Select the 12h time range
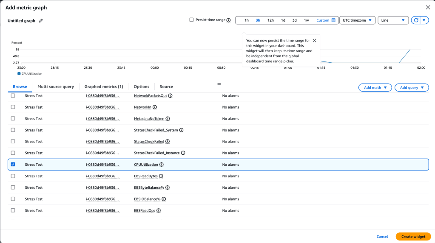This screenshot has width=435, height=243. click(x=270, y=20)
